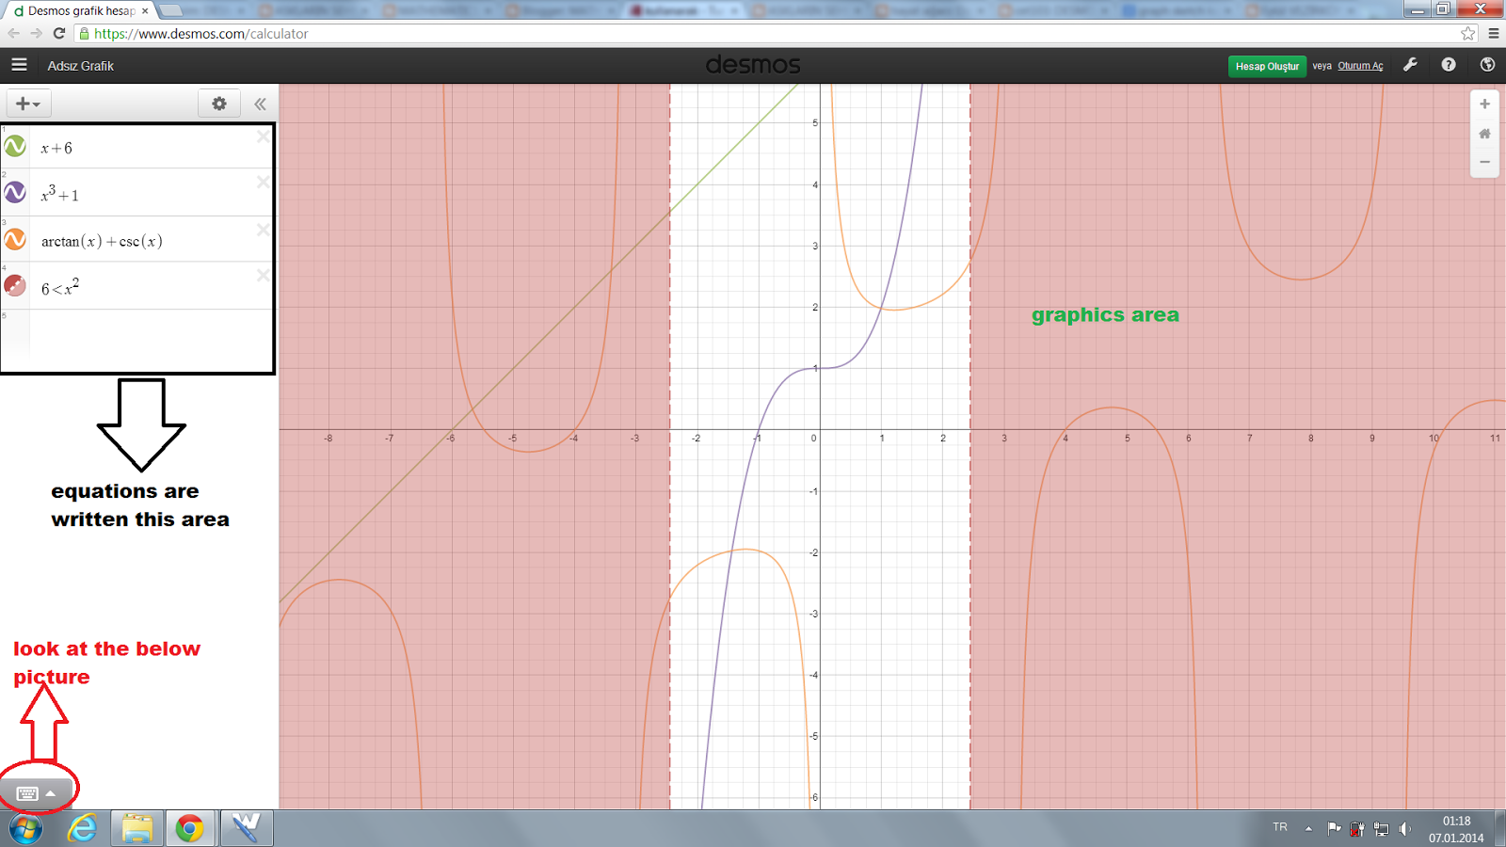Expand the keyboard options arrow
The width and height of the screenshot is (1506, 847).
tap(52, 793)
